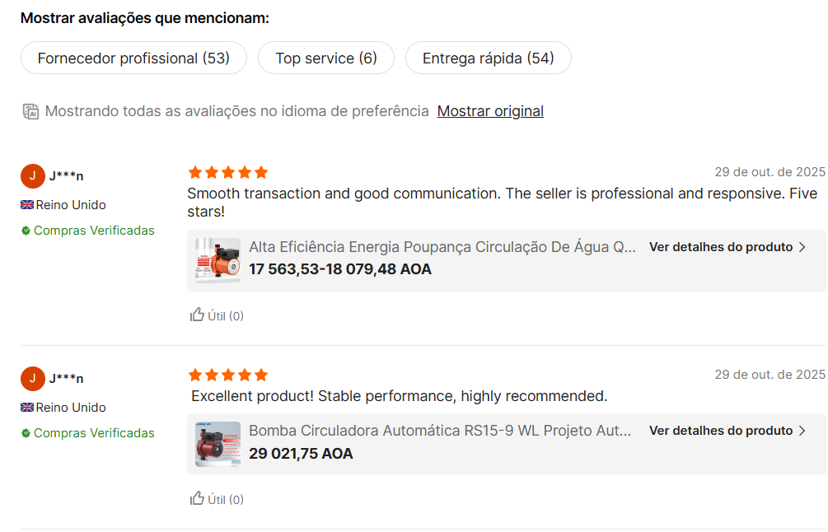Open Ver detalhes do produto for RS15-9 pump
This screenshot has height=532, width=828.
click(720, 431)
